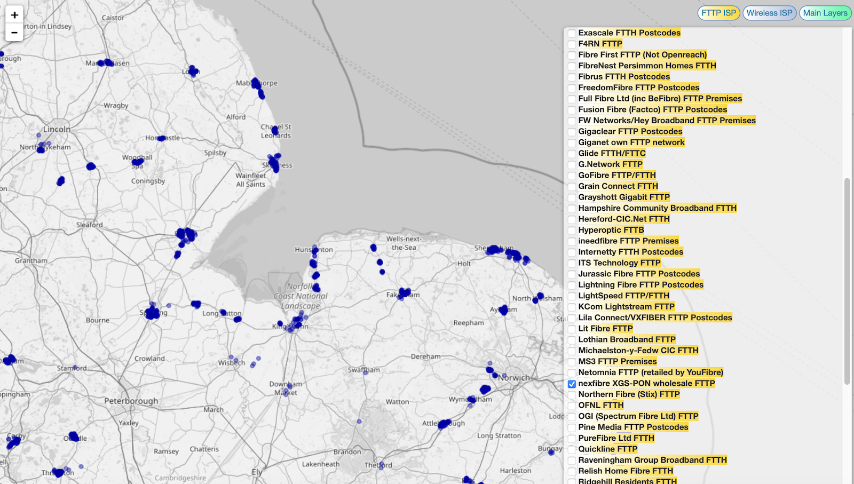
Task: Open the Wireless ISP layer list
Action: pyautogui.click(x=769, y=13)
